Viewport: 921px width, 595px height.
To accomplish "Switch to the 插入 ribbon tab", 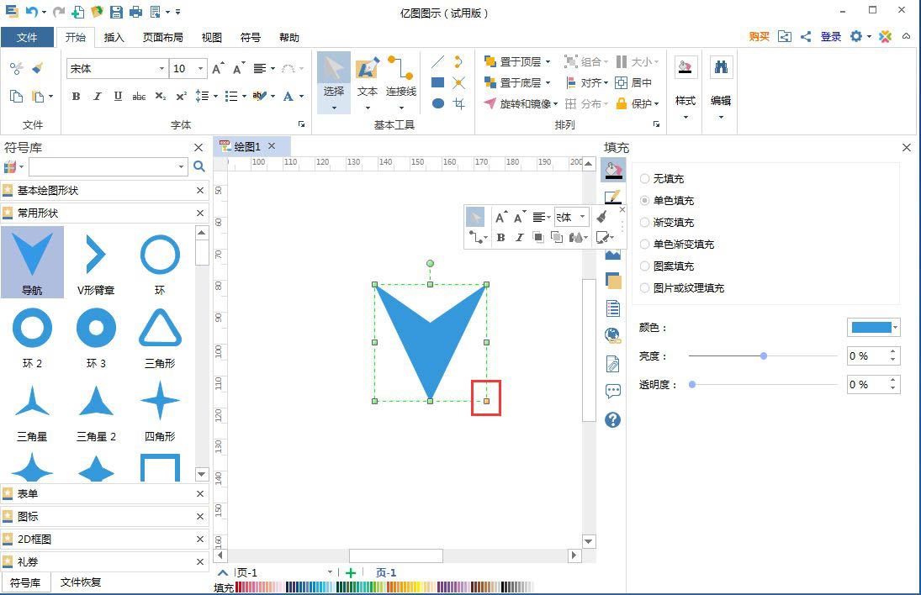I will click(x=114, y=37).
